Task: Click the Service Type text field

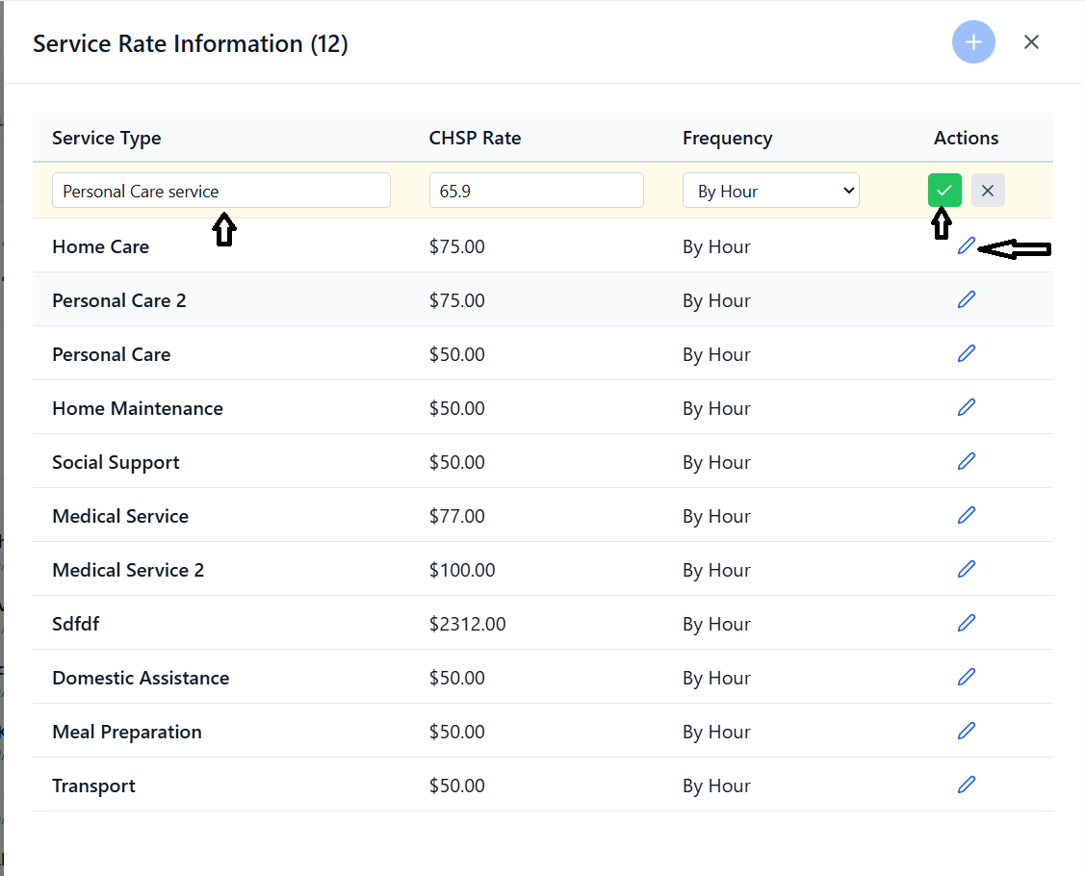Action: coord(220,191)
